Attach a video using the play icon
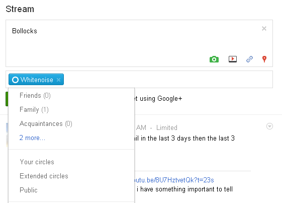 click(x=233, y=59)
